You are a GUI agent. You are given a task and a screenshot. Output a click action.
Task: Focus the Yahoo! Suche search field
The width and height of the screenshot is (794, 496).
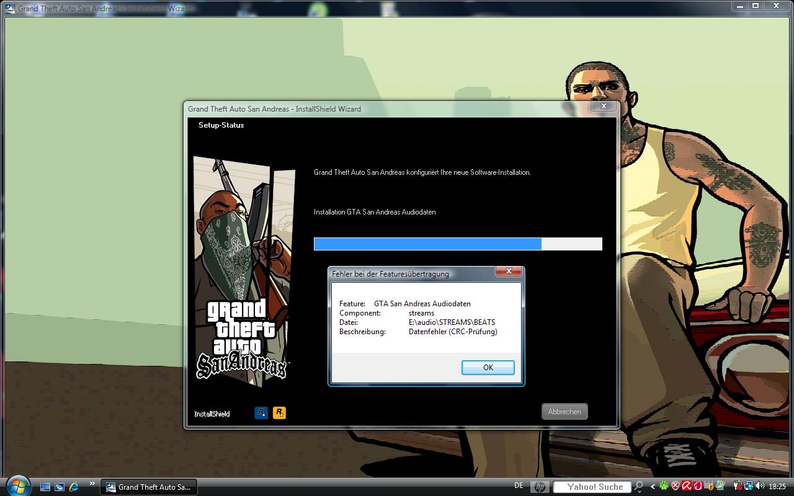pyautogui.click(x=592, y=487)
